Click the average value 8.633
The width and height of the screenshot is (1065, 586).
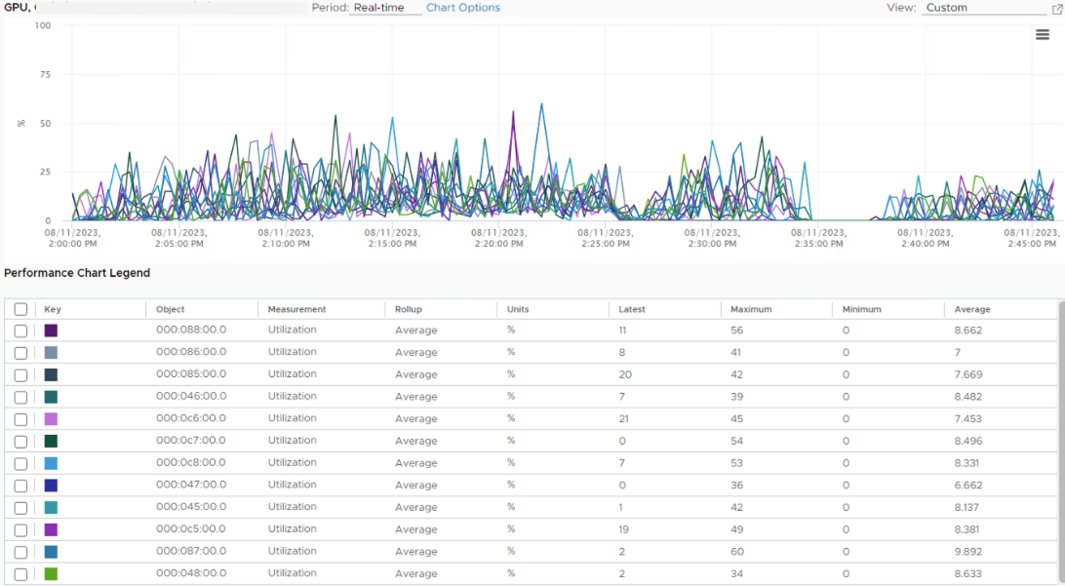967,573
